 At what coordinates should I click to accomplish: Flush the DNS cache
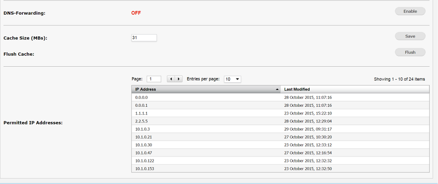(410, 52)
